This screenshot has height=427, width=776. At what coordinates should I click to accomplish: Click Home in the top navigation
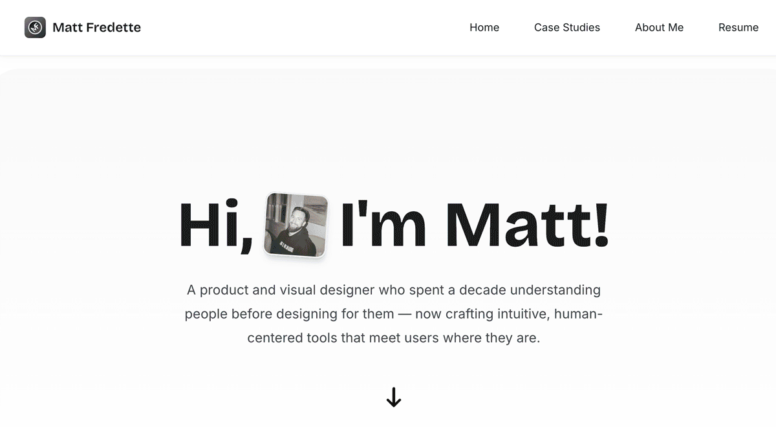click(484, 27)
